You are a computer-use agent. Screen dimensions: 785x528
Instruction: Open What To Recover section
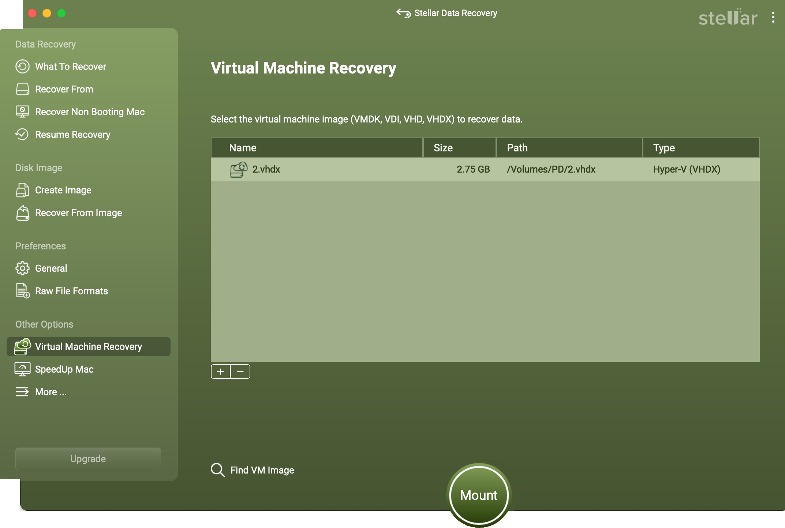(x=70, y=67)
